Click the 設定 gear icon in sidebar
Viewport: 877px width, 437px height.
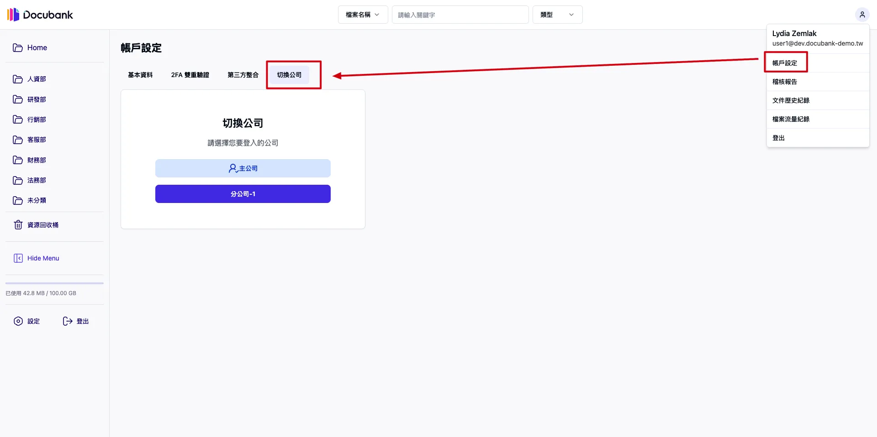click(18, 321)
